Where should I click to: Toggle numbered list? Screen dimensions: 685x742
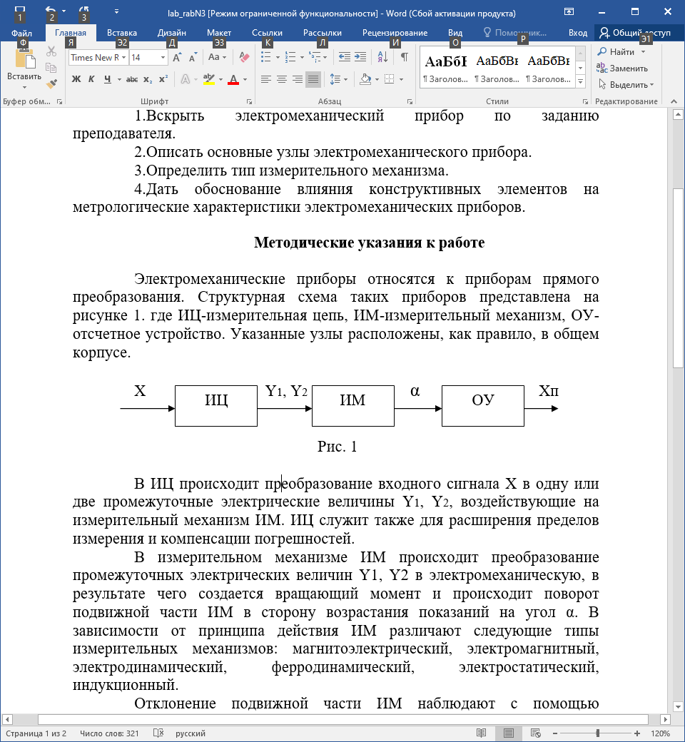pyautogui.click(x=290, y=57)
